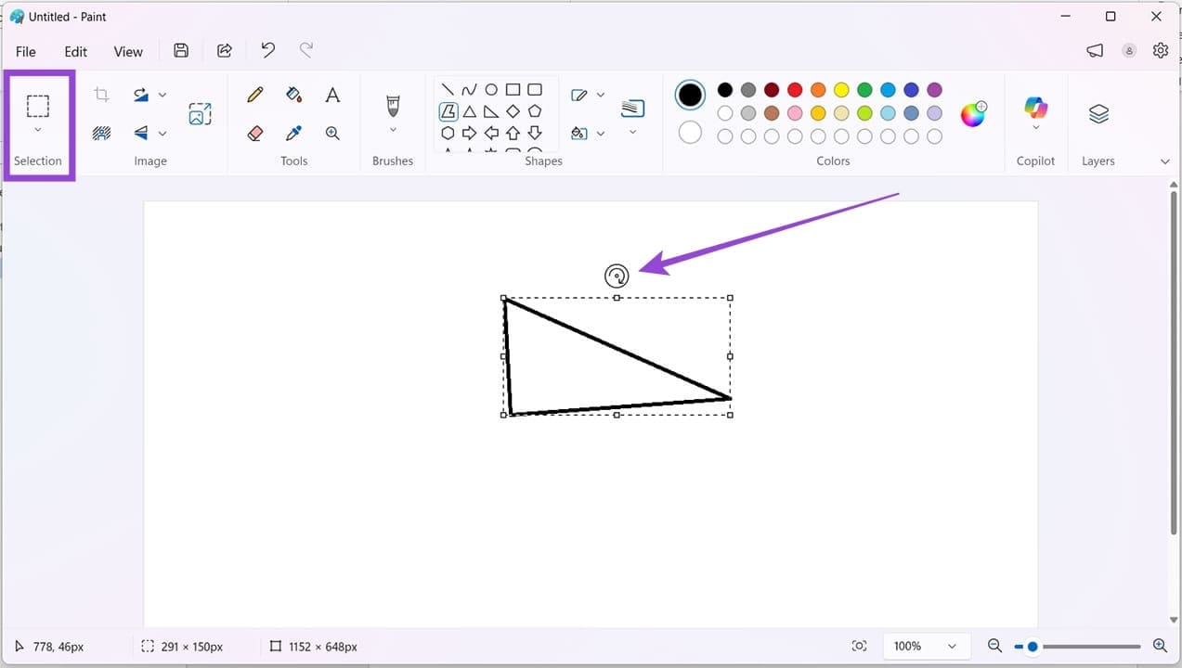The height and width of the screenshot is (668, 1182).
Task: Click the rotate handle above the selected triangle
Action: tap(617, 275)
